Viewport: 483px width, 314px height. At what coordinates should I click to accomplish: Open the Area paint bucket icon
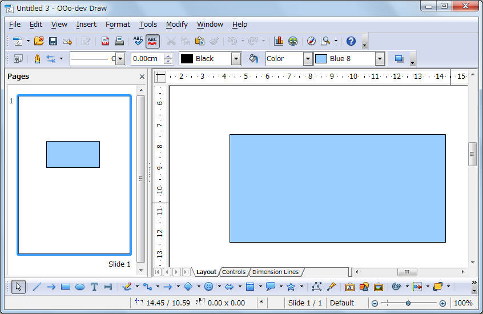[253, 59]
